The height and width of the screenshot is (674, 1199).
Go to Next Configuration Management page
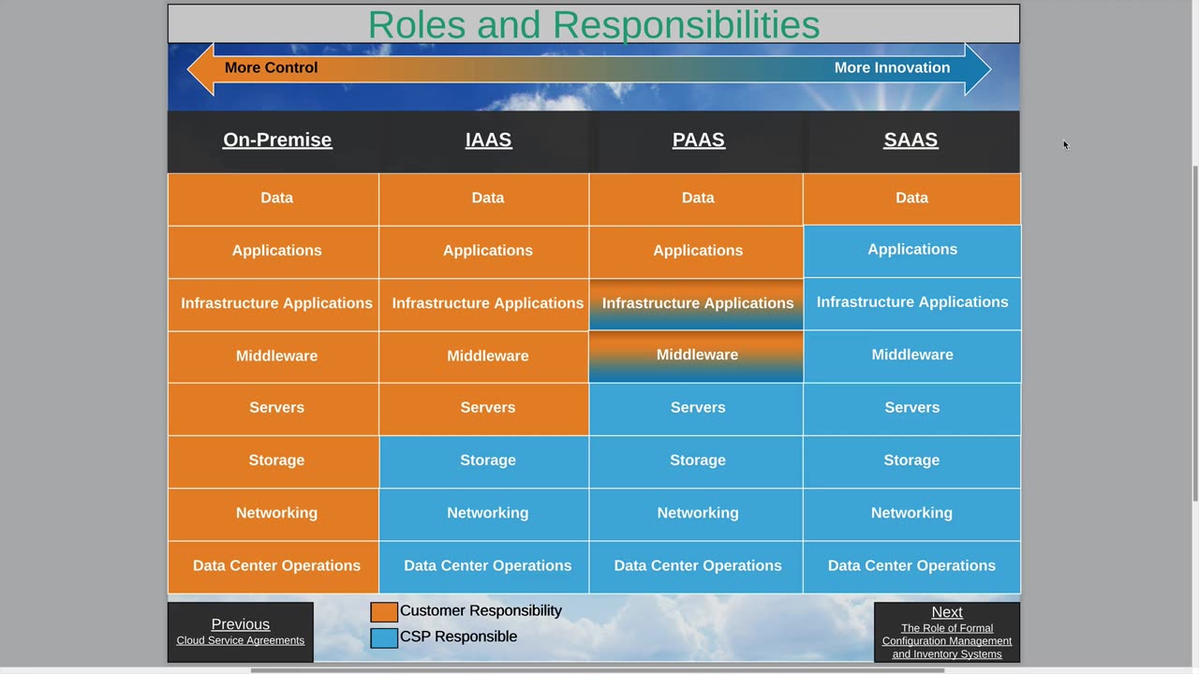(946, 632)
